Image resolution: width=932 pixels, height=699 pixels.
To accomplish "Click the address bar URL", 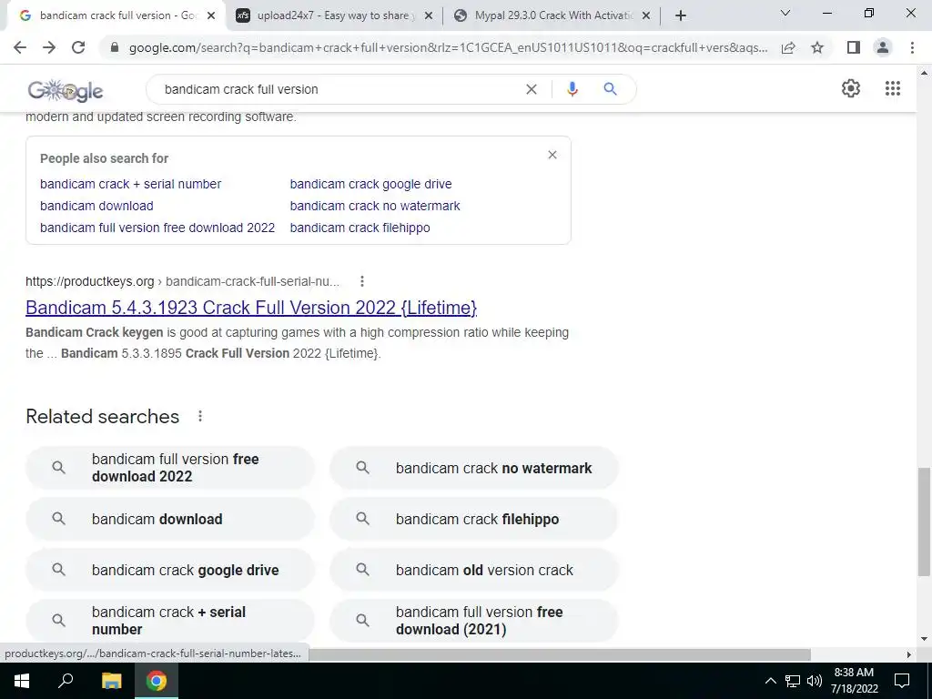I will 448,47.
